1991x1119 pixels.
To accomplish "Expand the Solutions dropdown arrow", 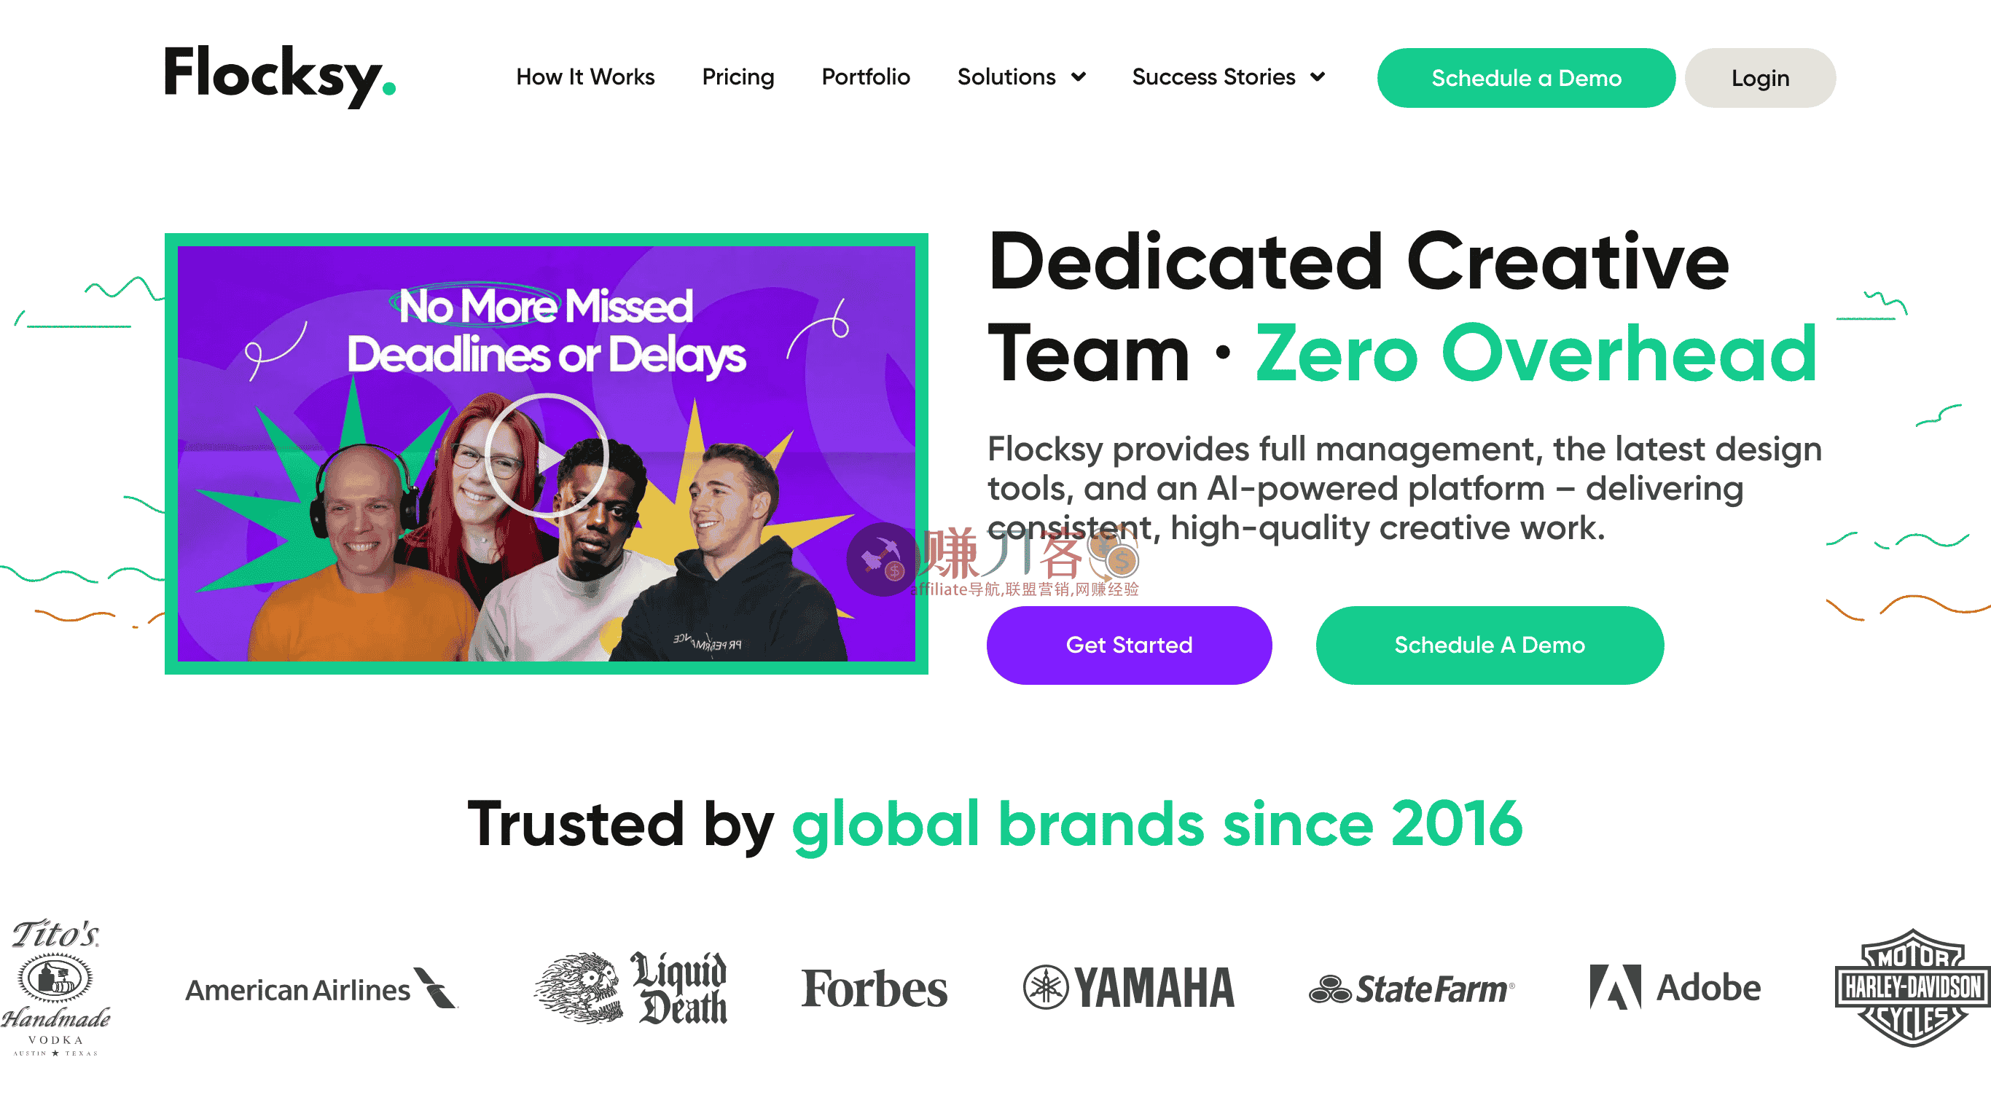I will click(1079, 76).
